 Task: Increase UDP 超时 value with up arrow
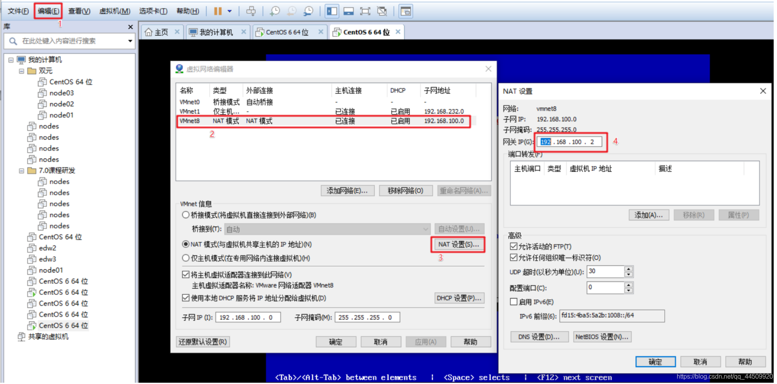(x=629, y=269)
